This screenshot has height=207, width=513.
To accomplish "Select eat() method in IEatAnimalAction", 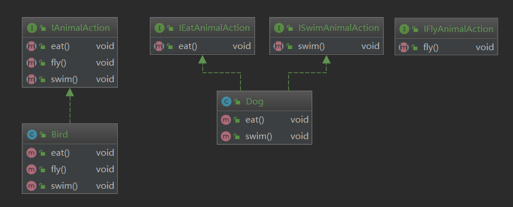I will click(x=202, y=46).
